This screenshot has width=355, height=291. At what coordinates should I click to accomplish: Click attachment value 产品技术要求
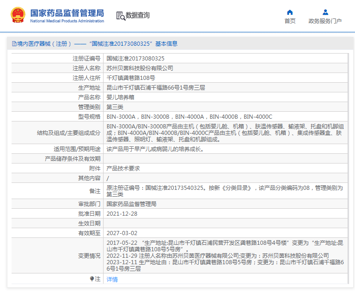coord(123,169)
